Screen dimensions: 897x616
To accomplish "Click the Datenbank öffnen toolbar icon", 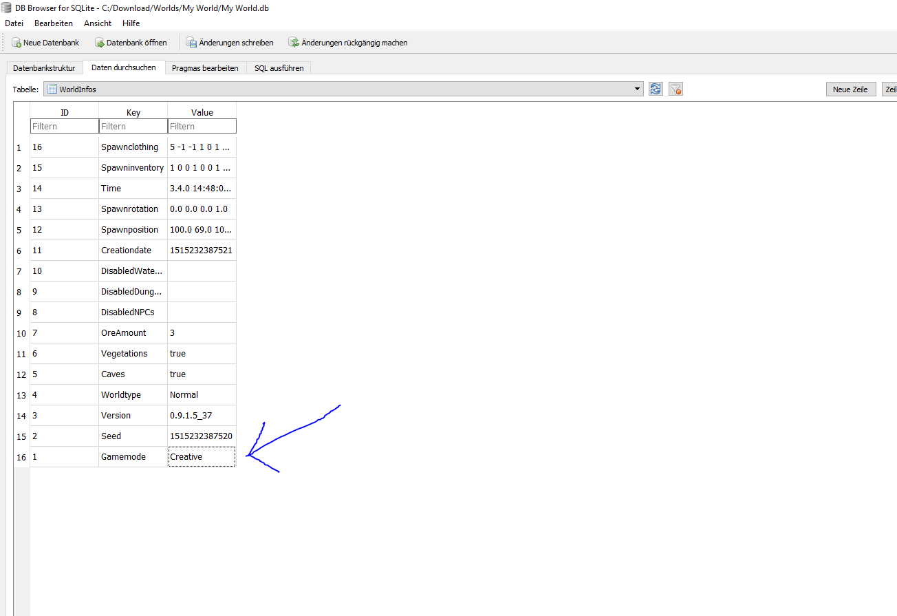I will pyautogui.click(x=100, y=43).
